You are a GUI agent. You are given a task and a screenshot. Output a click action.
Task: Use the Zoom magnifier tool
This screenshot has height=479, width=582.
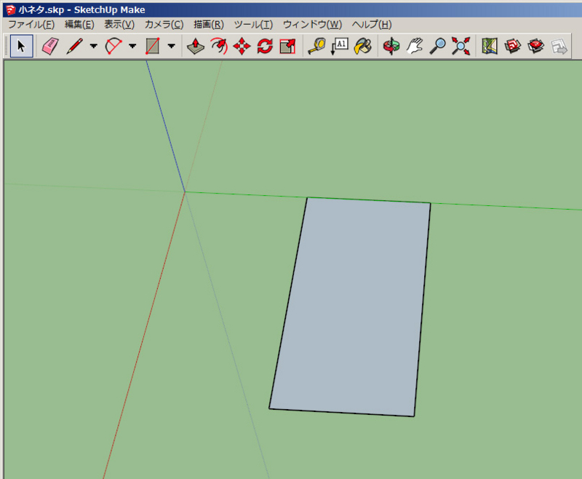436,46
